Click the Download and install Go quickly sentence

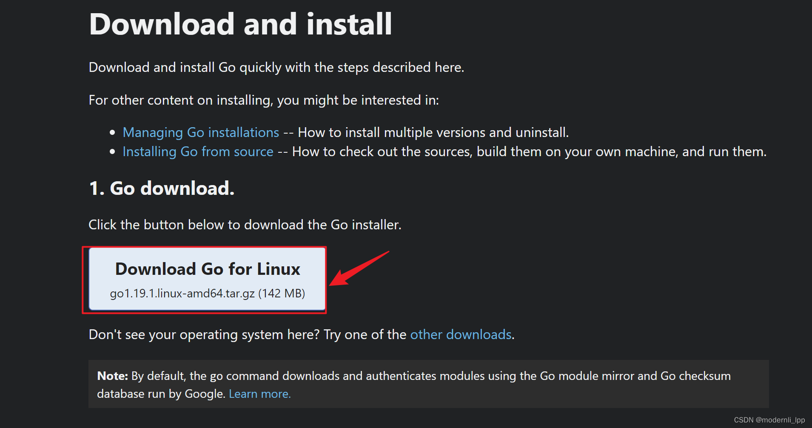point(276,67)
